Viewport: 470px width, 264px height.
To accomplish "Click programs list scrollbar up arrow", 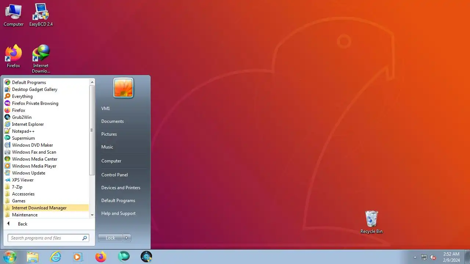I will [92, 82].
